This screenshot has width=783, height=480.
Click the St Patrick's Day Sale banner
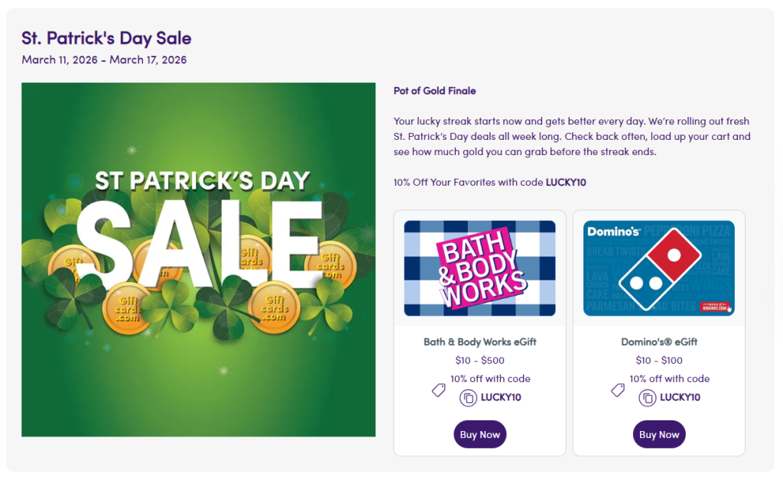click(198, 260)
